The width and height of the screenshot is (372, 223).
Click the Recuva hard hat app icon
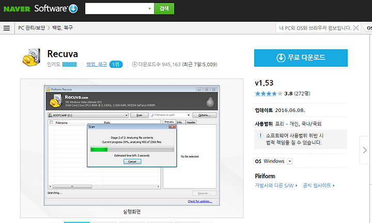[x=32, y=57]
